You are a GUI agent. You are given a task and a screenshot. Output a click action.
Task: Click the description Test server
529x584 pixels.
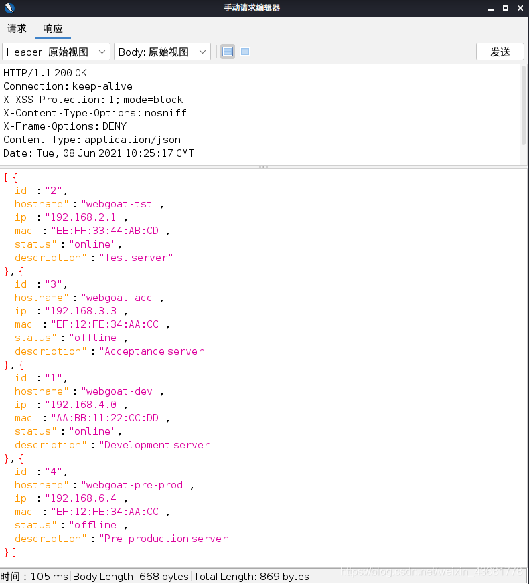coord(136,258)
